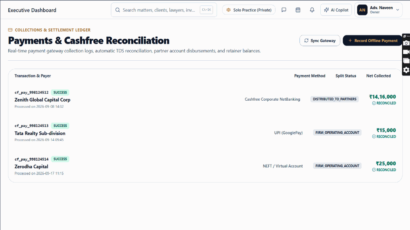Screen dimensions: 410x230
Task: Click the small icon atop the side toolbar
Action: coord(404,36)
